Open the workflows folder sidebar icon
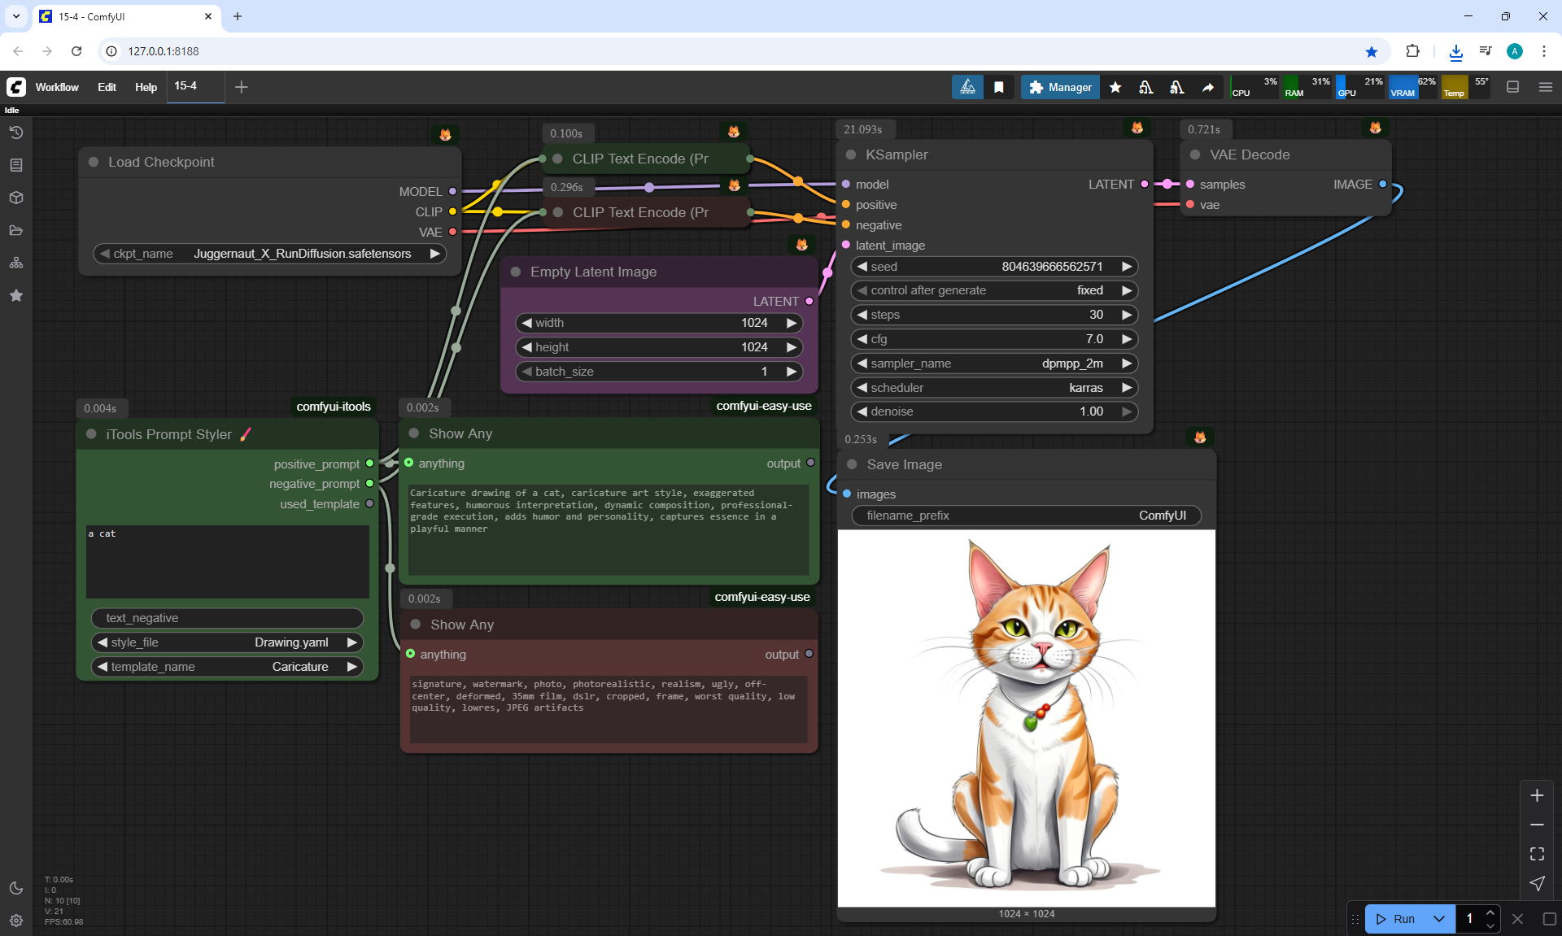This screenshot has height=936, width=1562. pyautogui.click(x=16, y=230)
